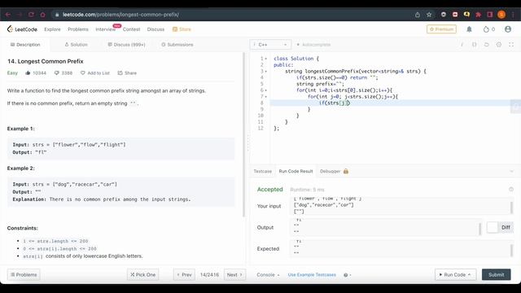Click the Share button
The height and width of the screenshot is (293, 521).
click(x=127, y=72)
